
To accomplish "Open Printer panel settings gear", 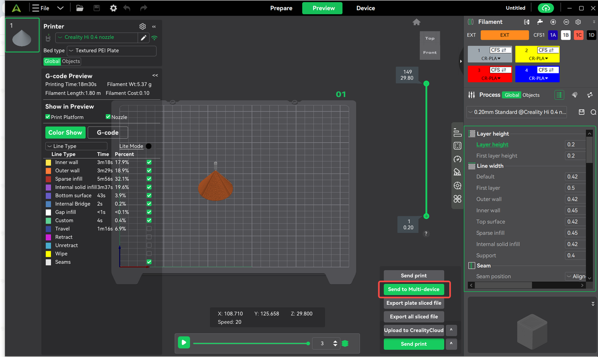I will pos(142,27).
